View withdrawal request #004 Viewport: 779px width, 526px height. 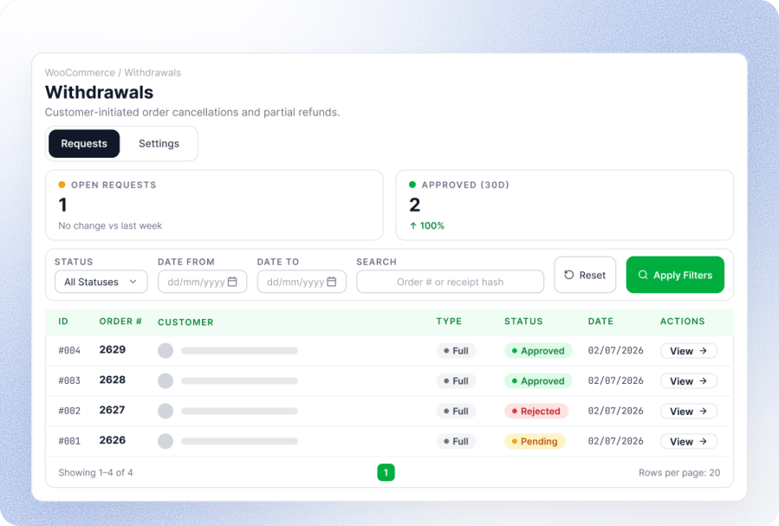point(689,351)
